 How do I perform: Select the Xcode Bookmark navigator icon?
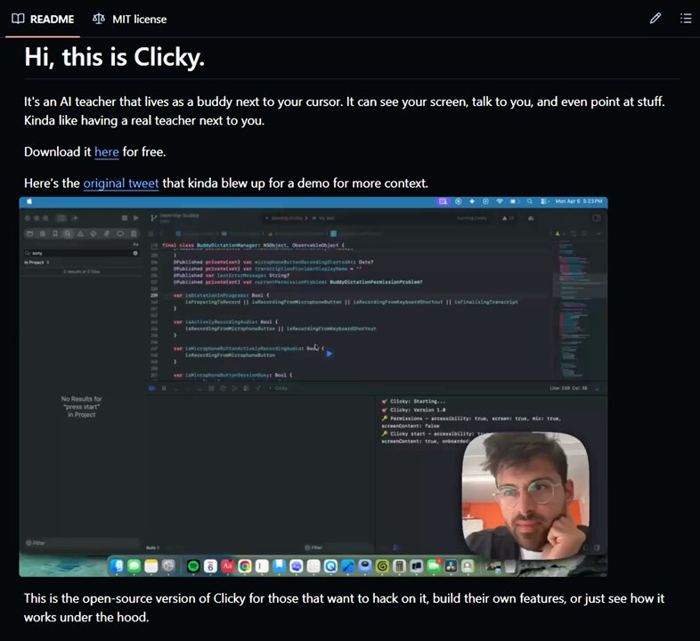[x=55, y=233]
